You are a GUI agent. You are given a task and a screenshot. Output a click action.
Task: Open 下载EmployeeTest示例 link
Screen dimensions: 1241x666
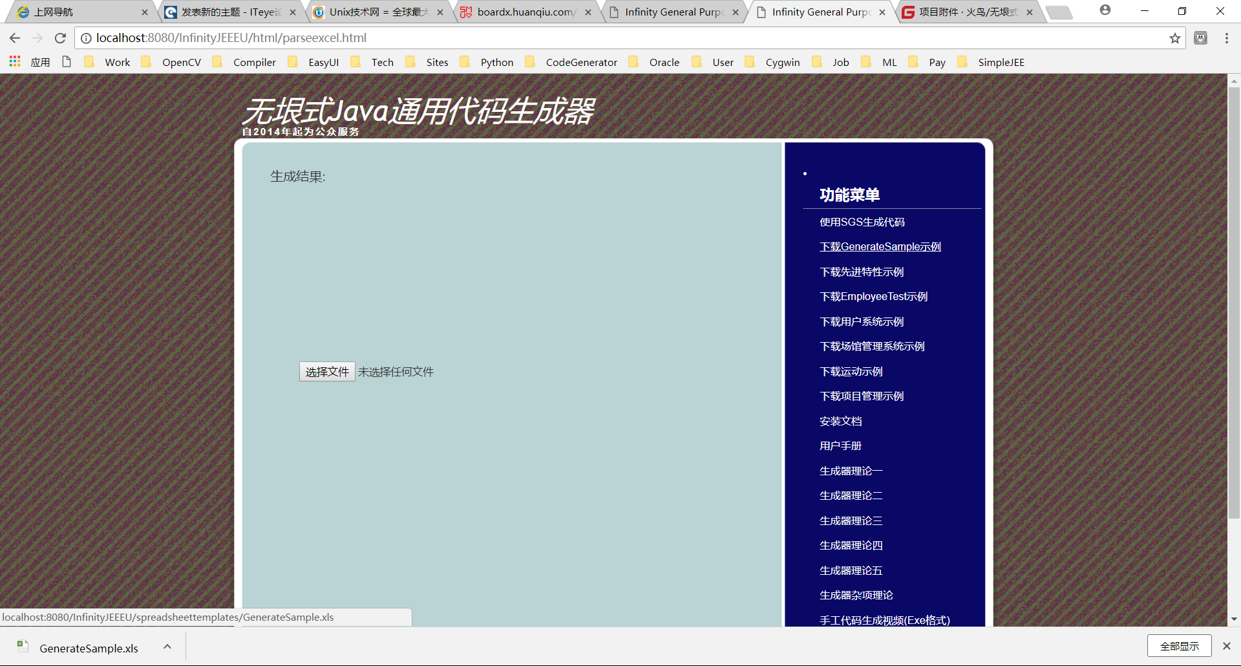coord(873,296)
